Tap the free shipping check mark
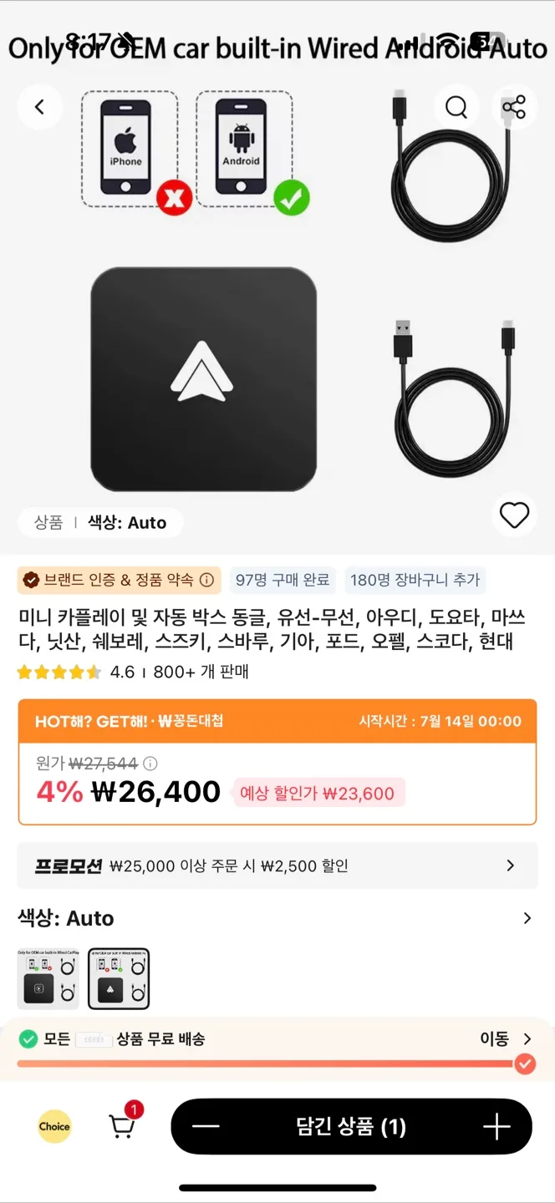The image size is (555, 1203). tap(28, 1038)
